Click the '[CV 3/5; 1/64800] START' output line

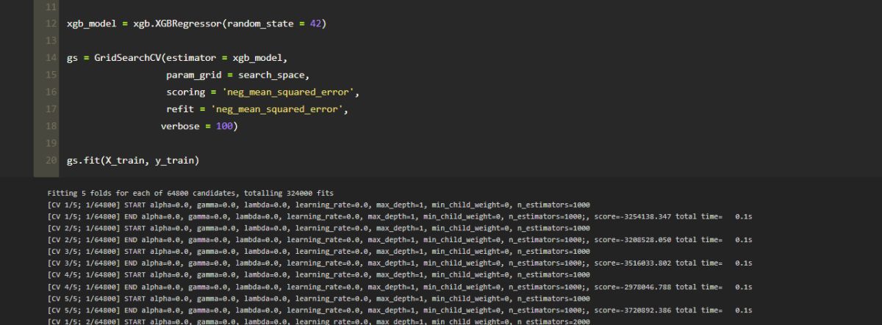click(318, 251)
